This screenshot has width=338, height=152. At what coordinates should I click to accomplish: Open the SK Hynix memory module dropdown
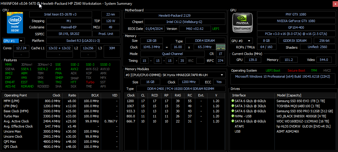click(175, 75)
